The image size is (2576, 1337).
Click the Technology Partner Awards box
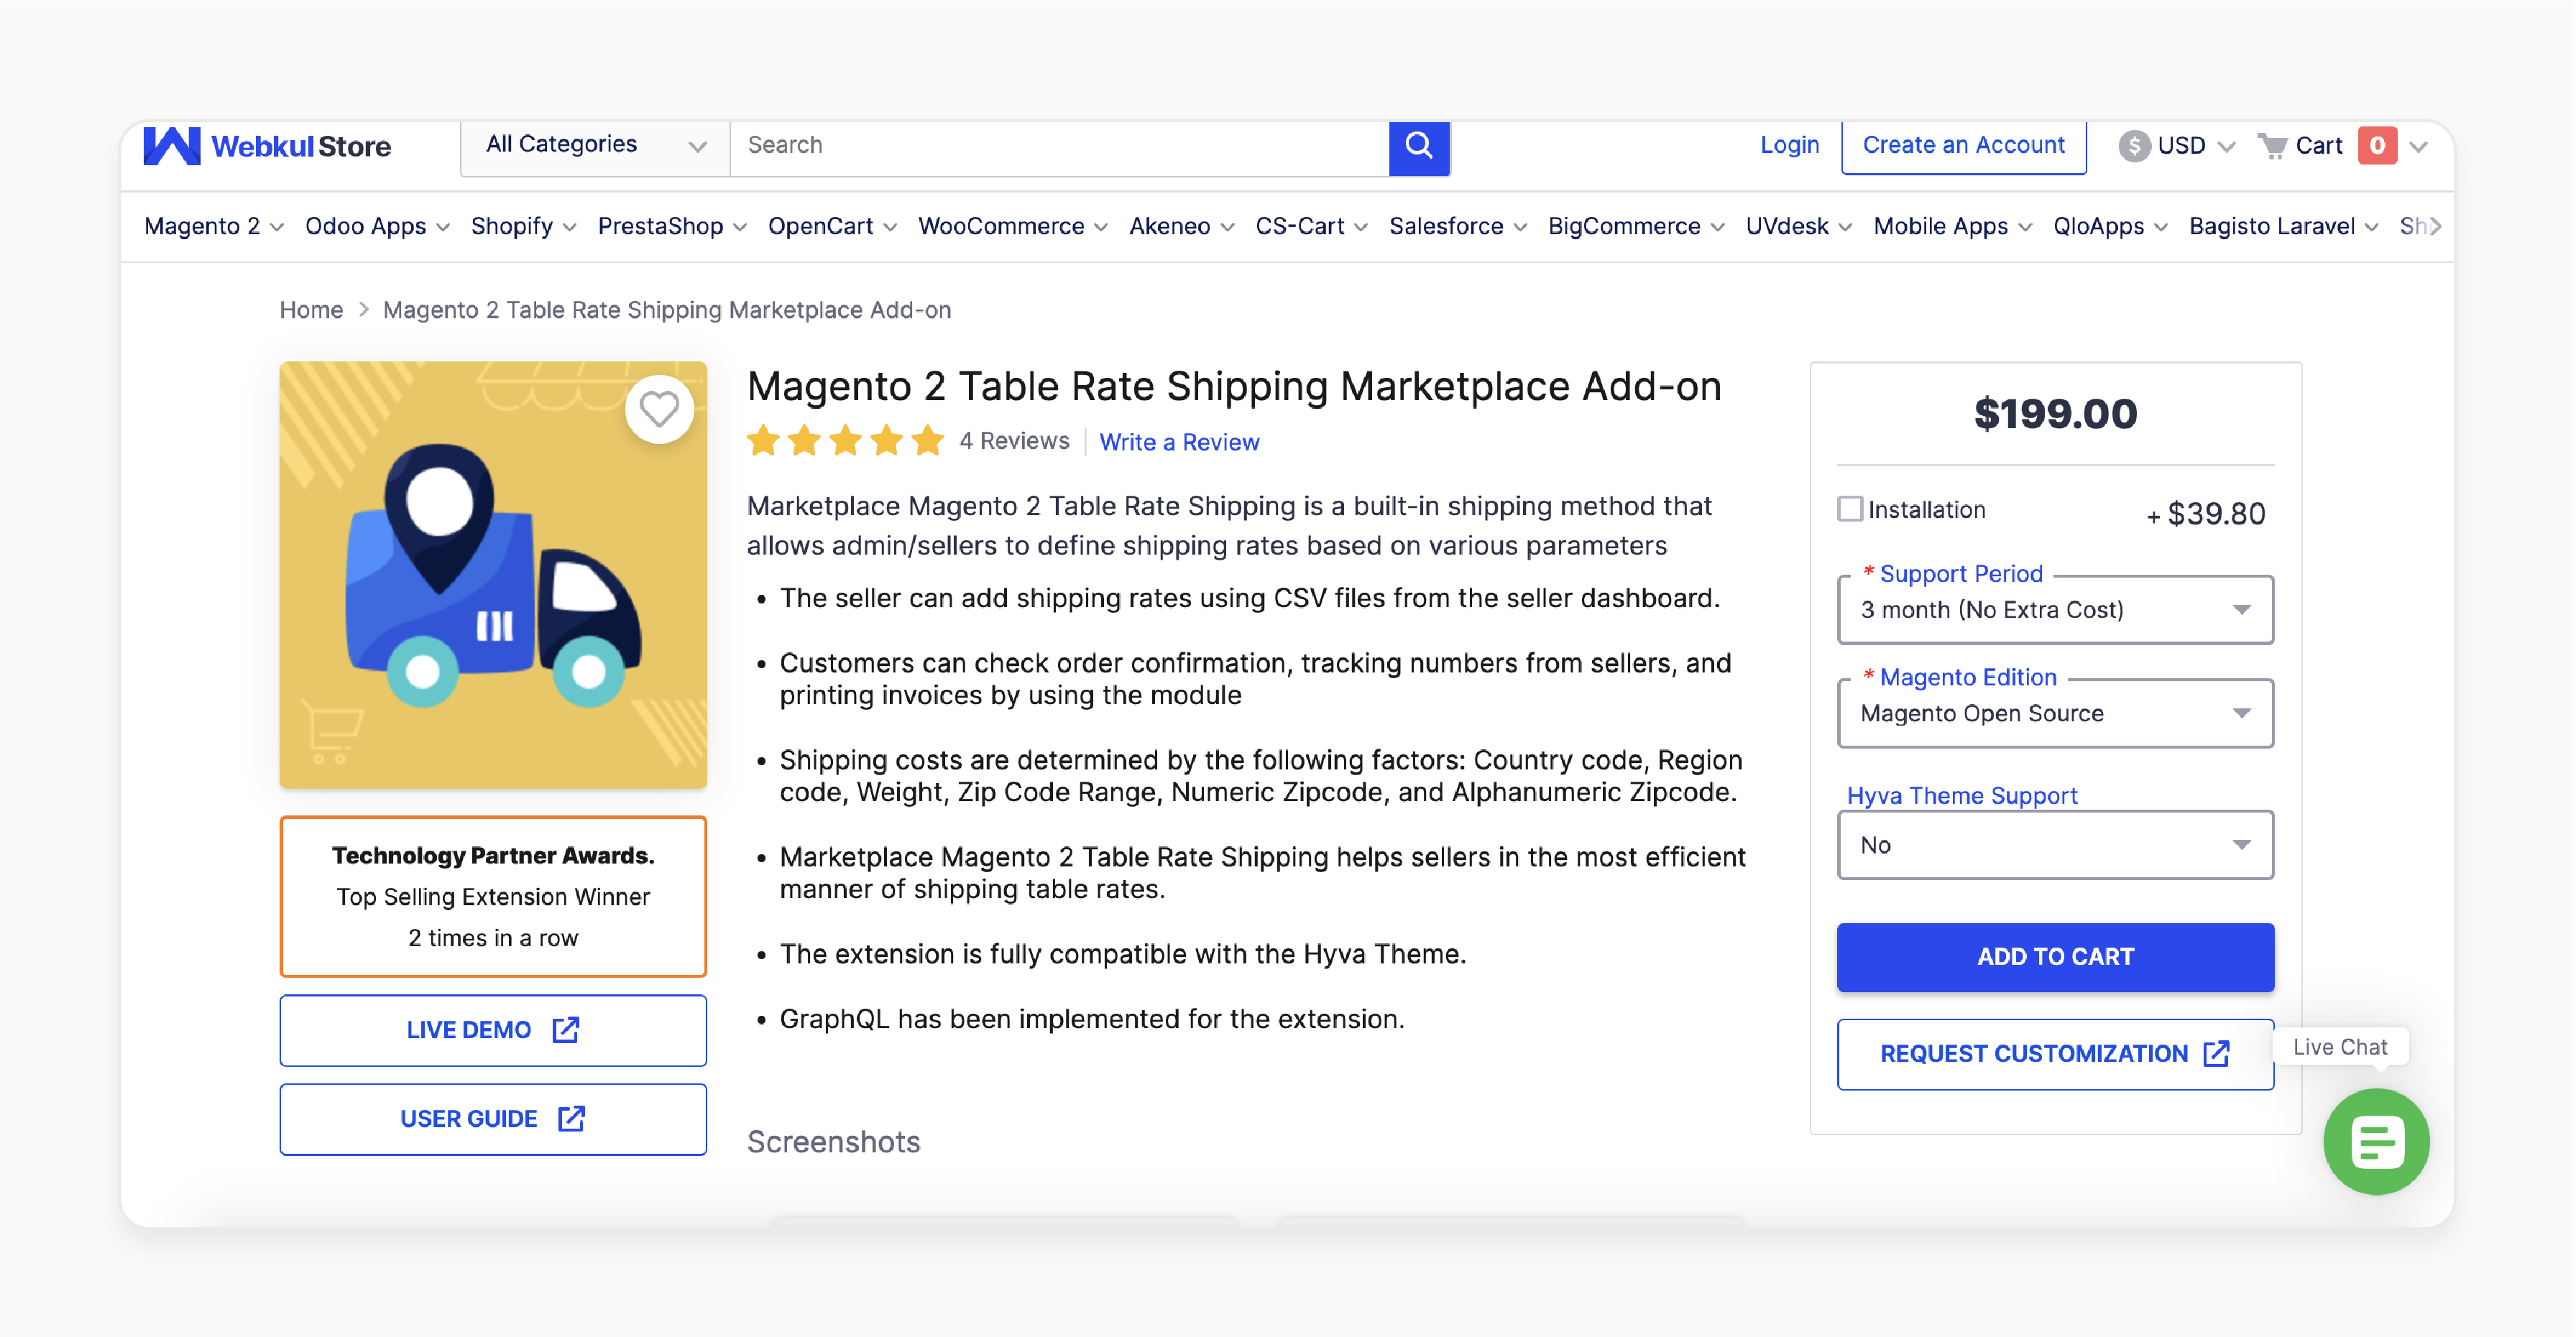(x=493, y=897)
